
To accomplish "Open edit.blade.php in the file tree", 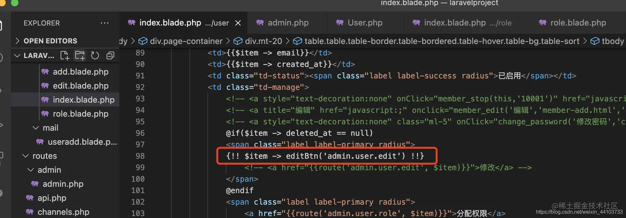I will pos(80,86).
